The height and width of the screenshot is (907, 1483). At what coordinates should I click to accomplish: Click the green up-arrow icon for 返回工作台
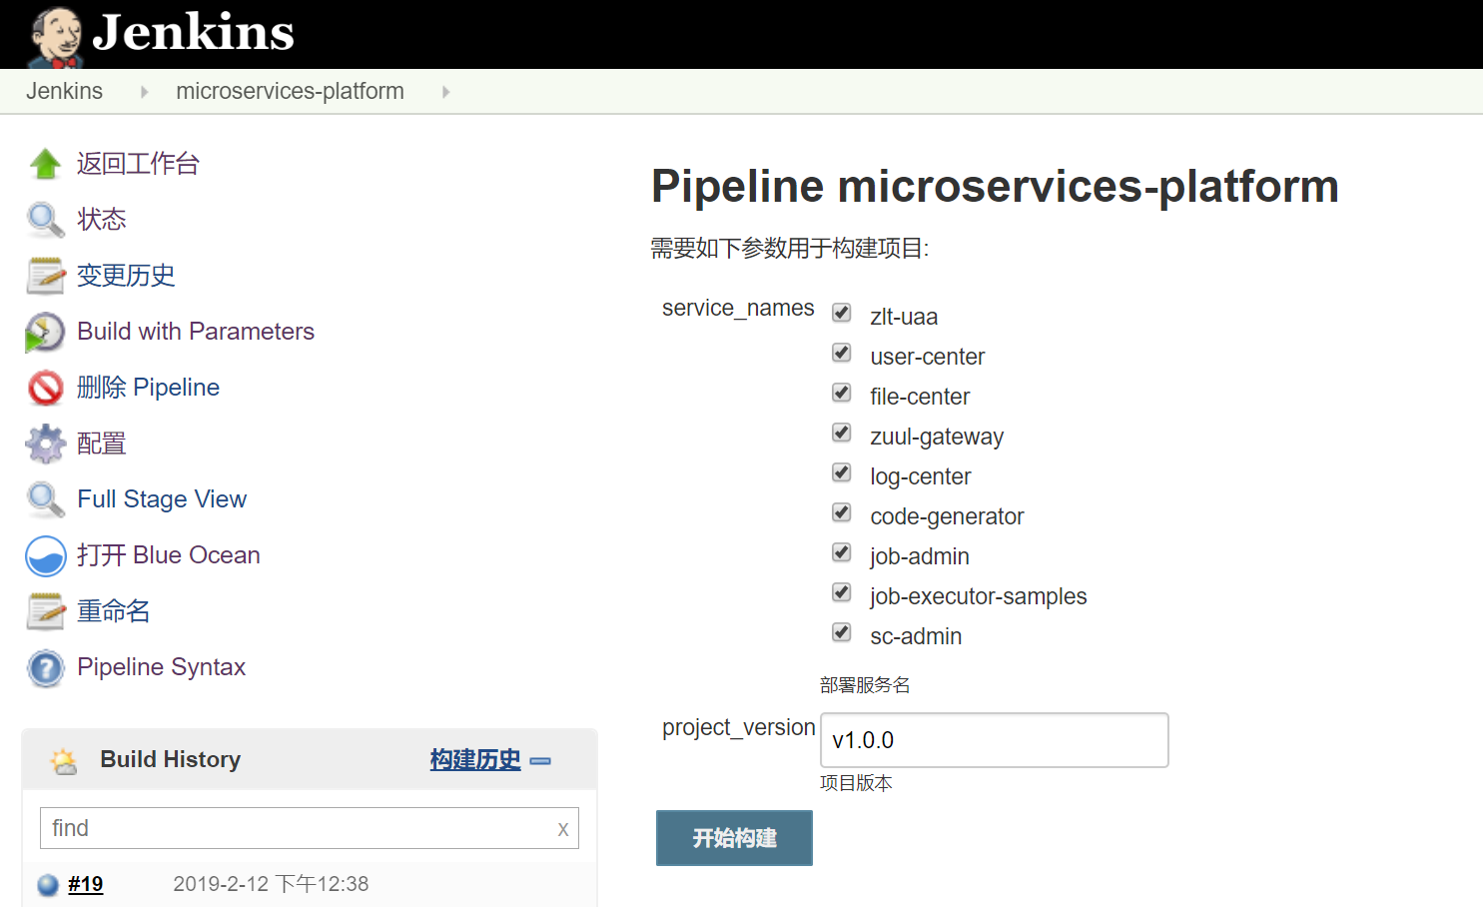[46, 164]
